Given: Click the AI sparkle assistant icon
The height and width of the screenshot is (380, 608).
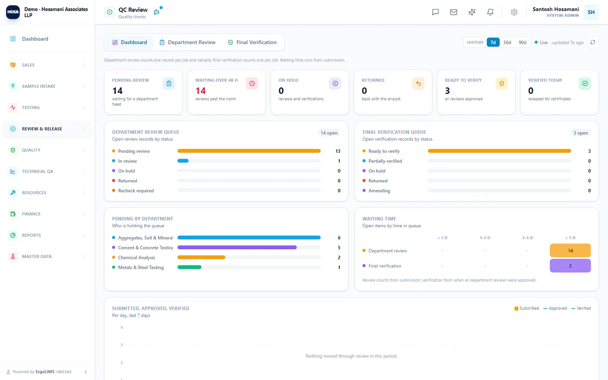Looking at the screenshot, I should [472, 12].
